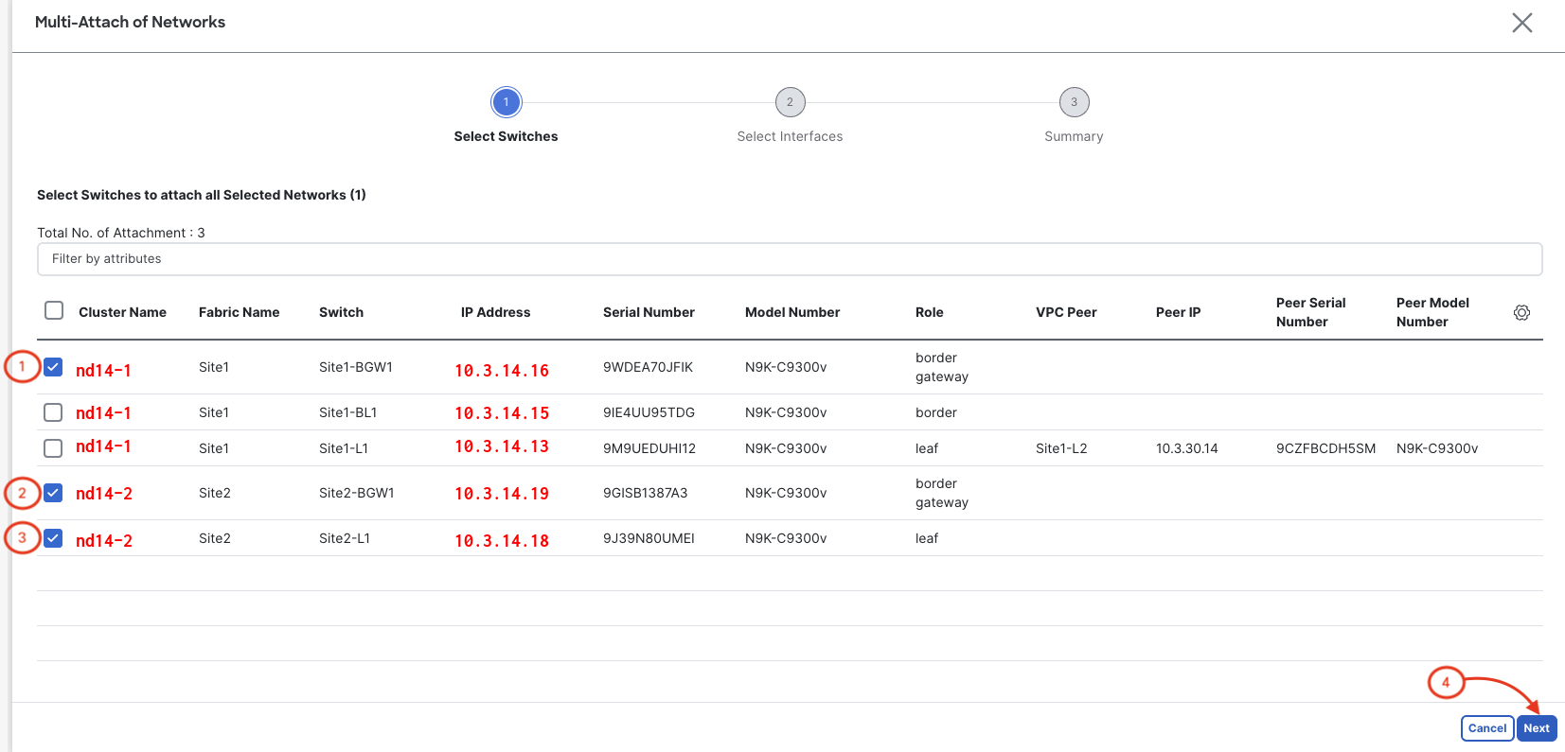The height and width of the screenshot is (752, 1565).
Task: Click the Role column header
Action: pos(929,312)
